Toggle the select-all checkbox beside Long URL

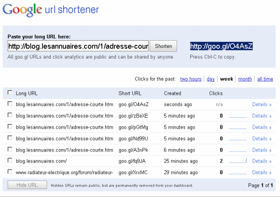(10, 93)
